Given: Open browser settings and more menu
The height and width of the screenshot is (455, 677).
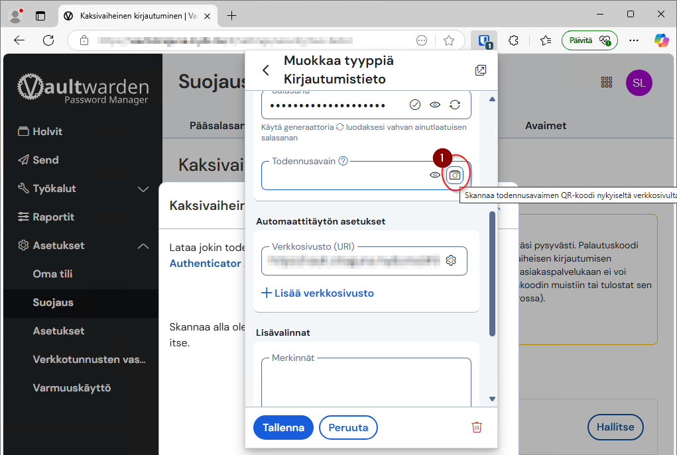Looking at the screenshot, I should 634,40.
